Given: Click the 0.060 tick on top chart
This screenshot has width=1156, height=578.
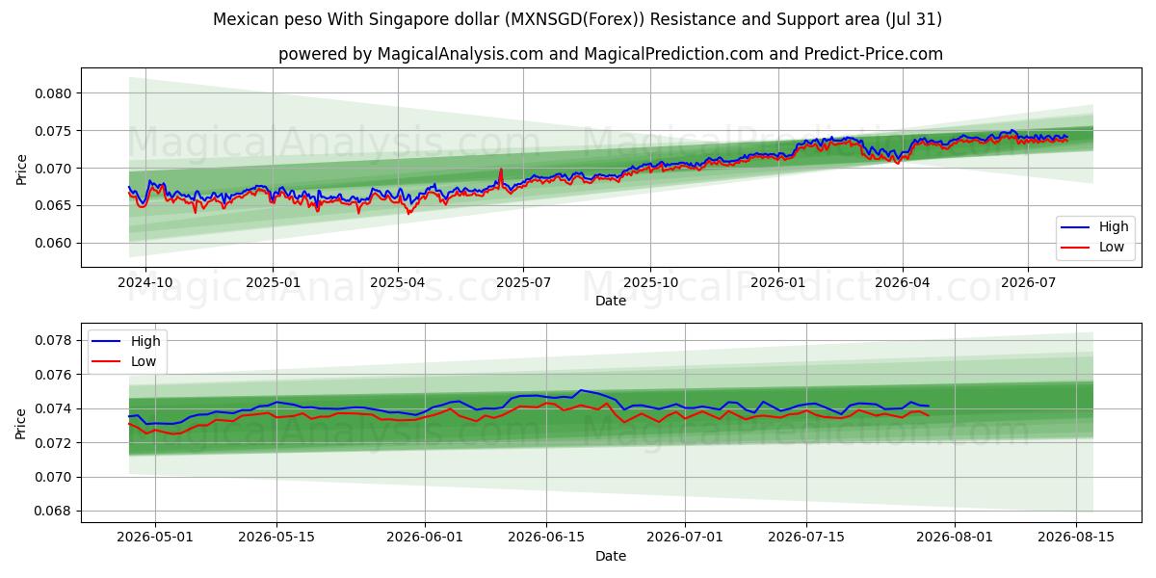Looking at the screenshot, I should click(54, 244).
